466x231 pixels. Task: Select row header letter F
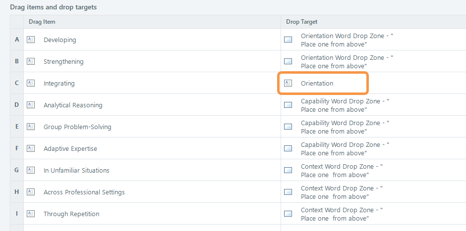coord(17,148)
